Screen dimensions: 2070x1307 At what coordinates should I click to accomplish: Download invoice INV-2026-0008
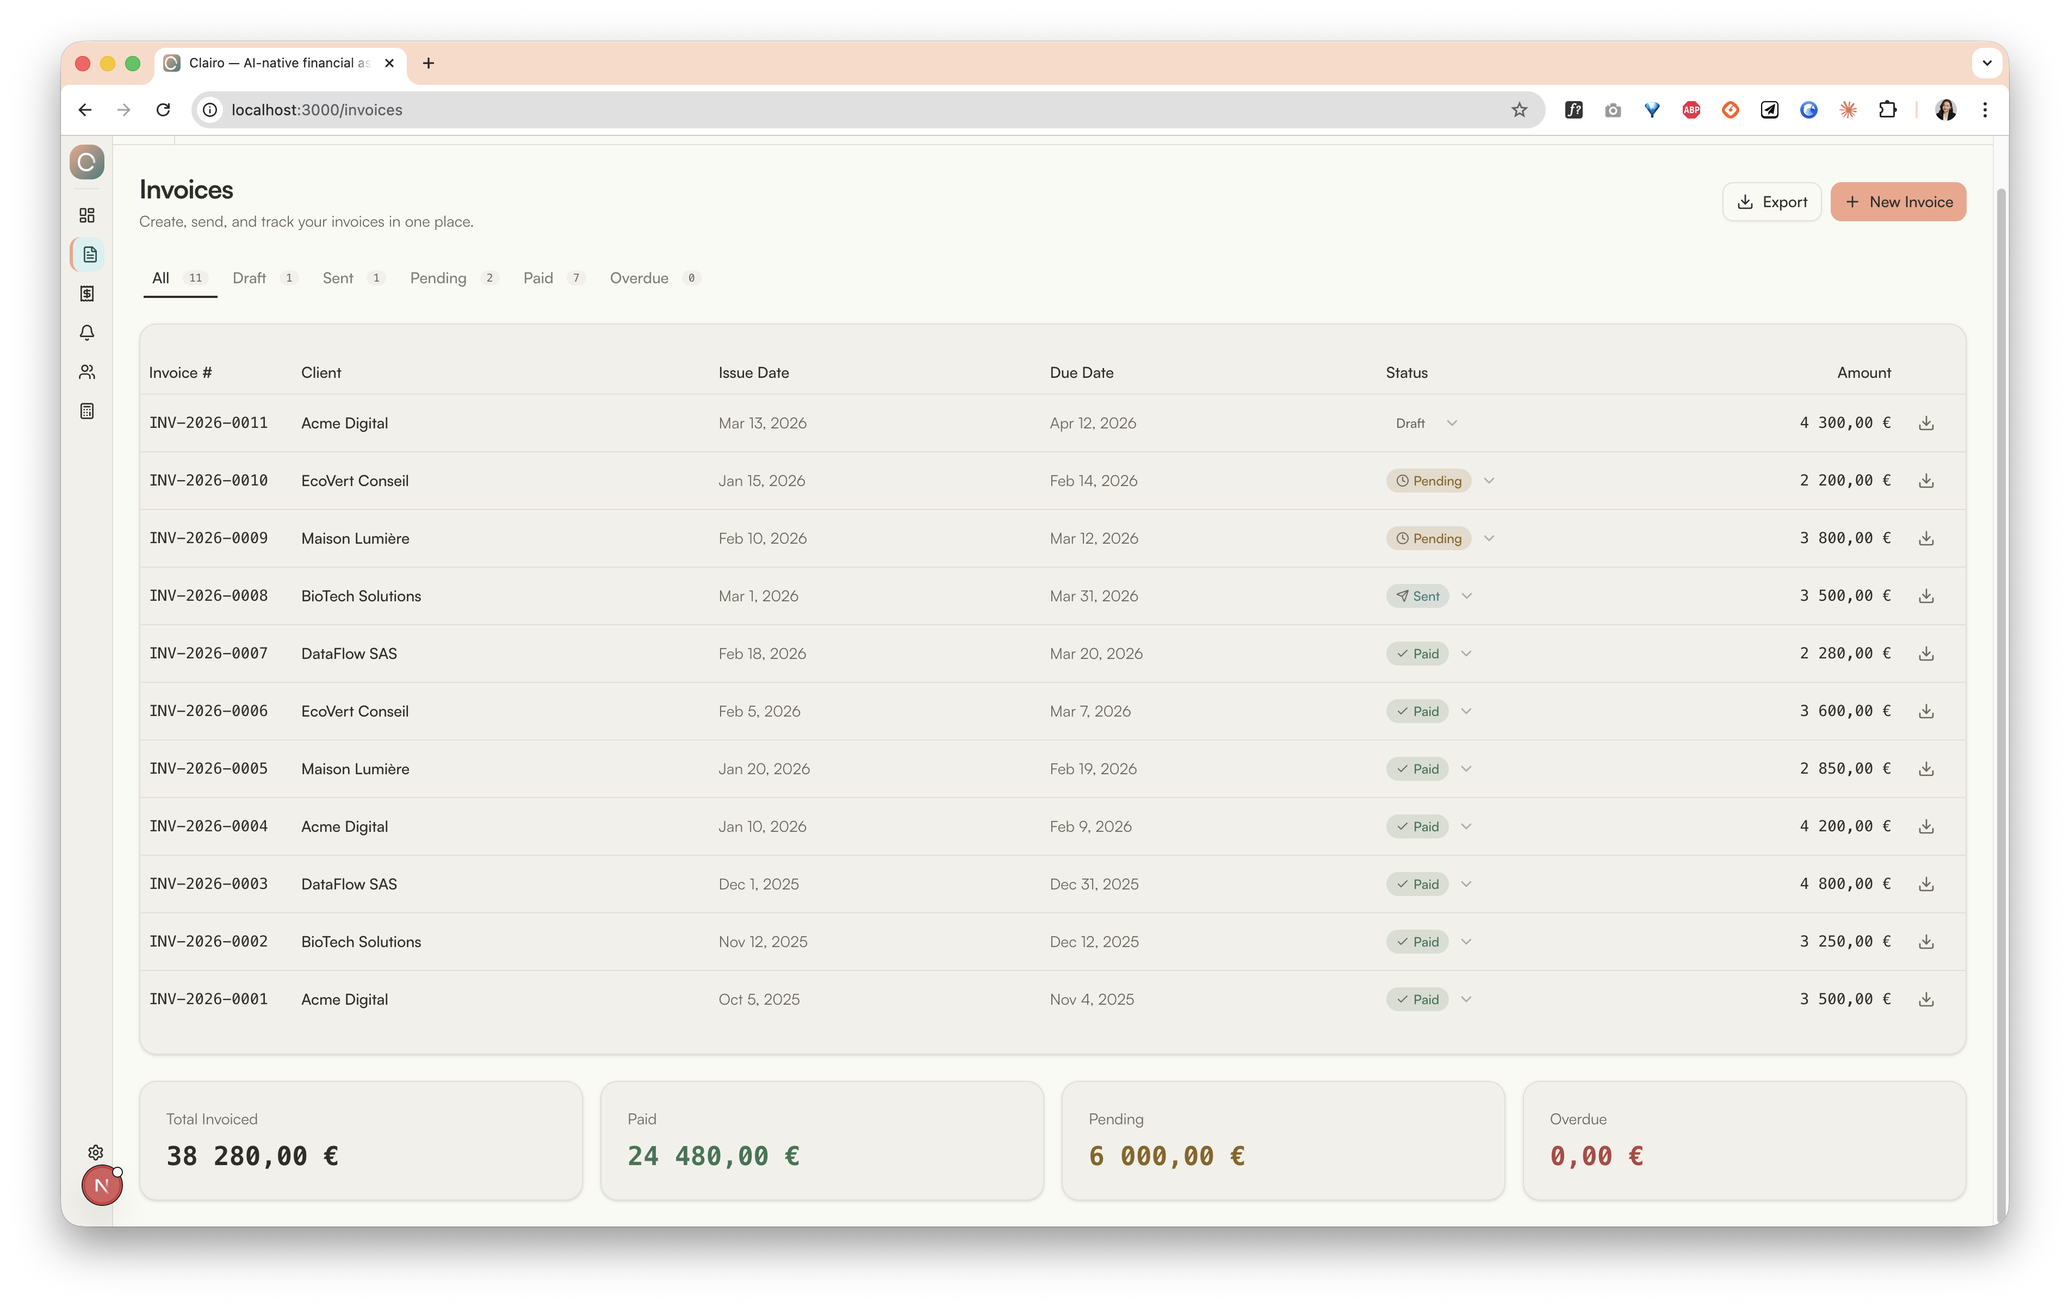click(x=1926, y=595)
